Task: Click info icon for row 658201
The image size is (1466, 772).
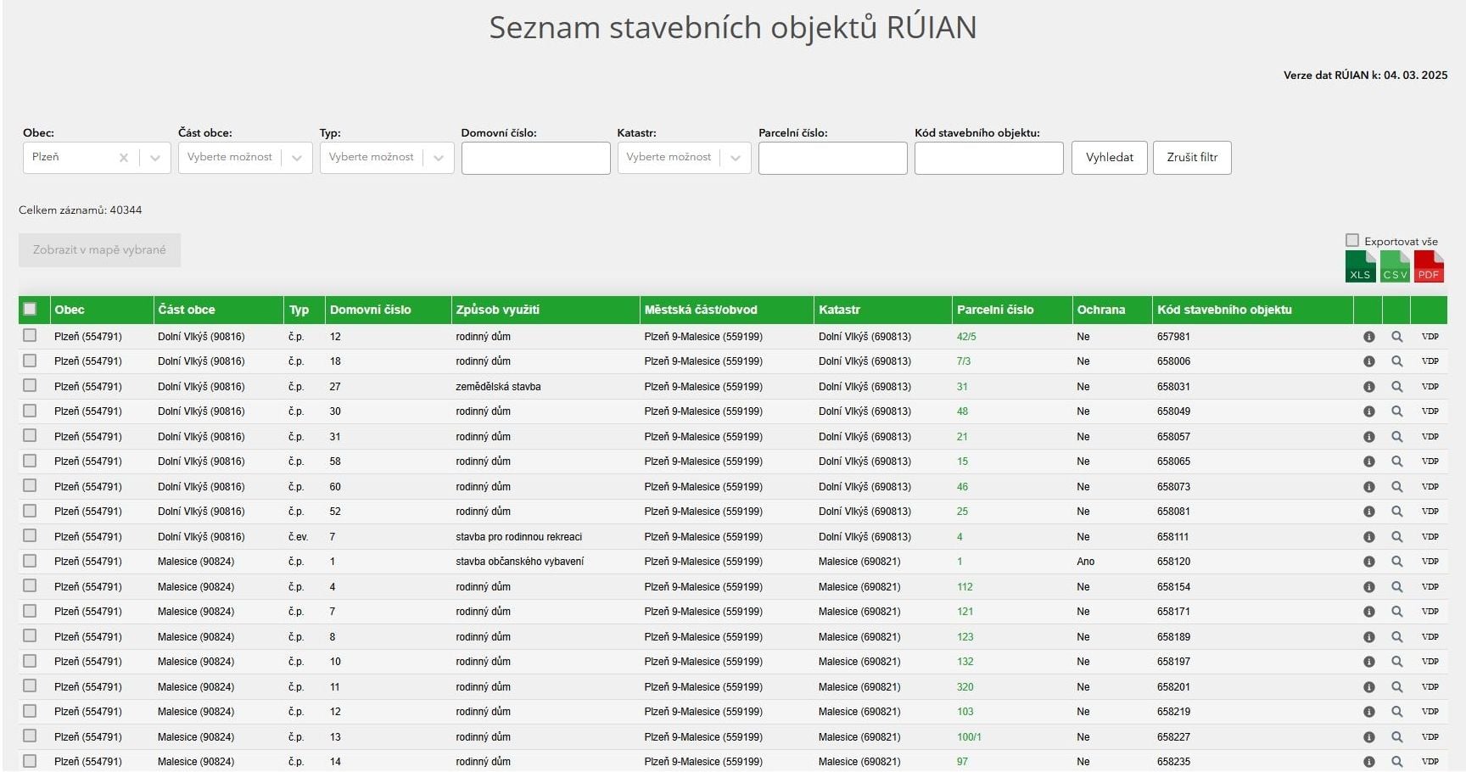Action: pyautogui.click(x=1368, y=687)
